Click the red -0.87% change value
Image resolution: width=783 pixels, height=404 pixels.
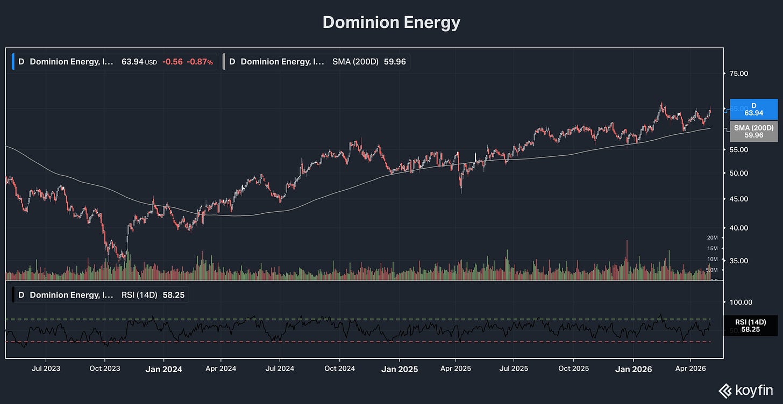[x=200, y=62]
